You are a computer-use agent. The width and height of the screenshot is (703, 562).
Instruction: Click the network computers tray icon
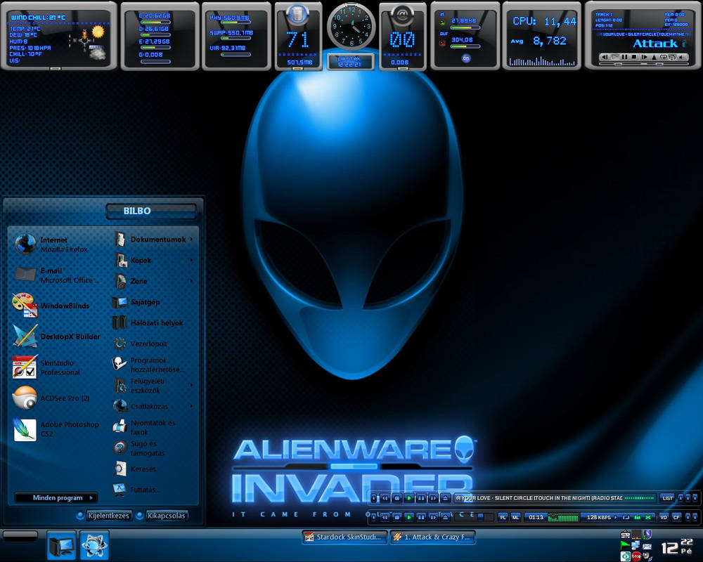point(636,545)
